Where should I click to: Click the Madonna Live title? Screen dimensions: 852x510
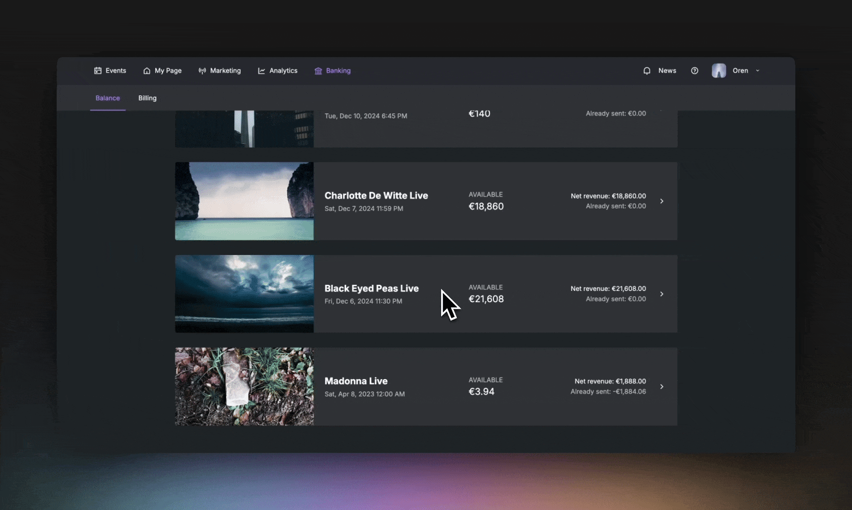[356, 381]
